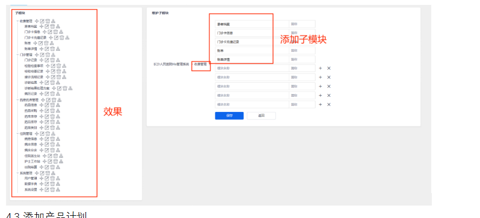Edit the 住院医生站 node
Viewport: 480px width, 218px height.
tap(50, 156)
